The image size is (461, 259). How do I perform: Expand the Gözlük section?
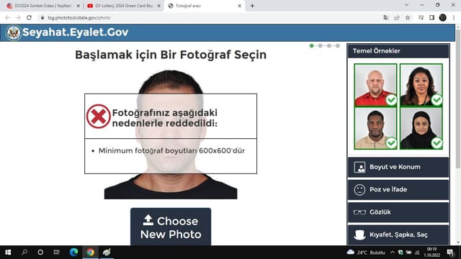tap(398, 212)
